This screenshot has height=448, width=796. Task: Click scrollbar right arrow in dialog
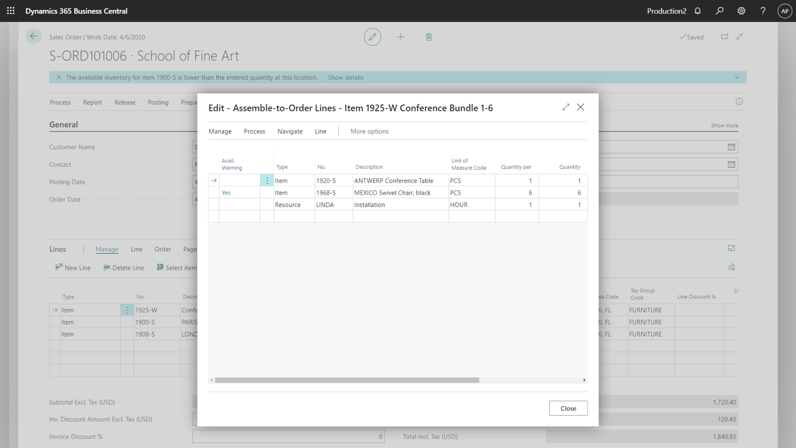click(x=584, y=380)
